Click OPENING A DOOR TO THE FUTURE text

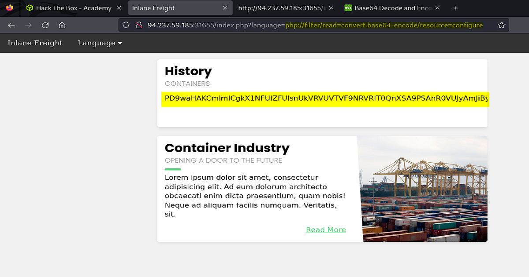click(x=224, y=160)
